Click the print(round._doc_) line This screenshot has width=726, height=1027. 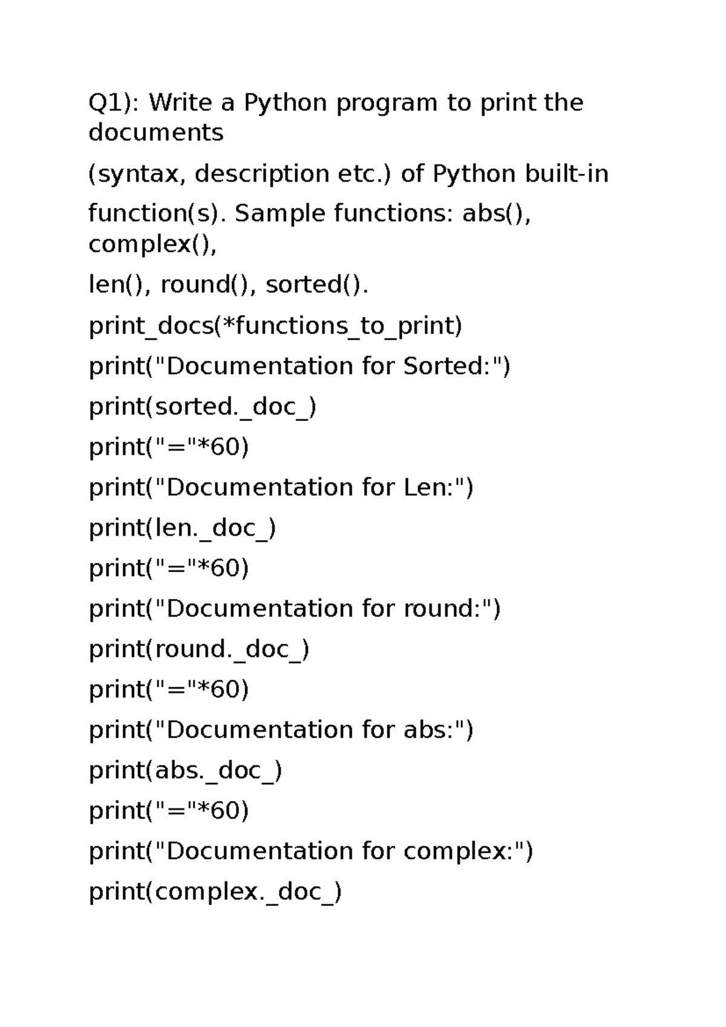coord(199,649)
